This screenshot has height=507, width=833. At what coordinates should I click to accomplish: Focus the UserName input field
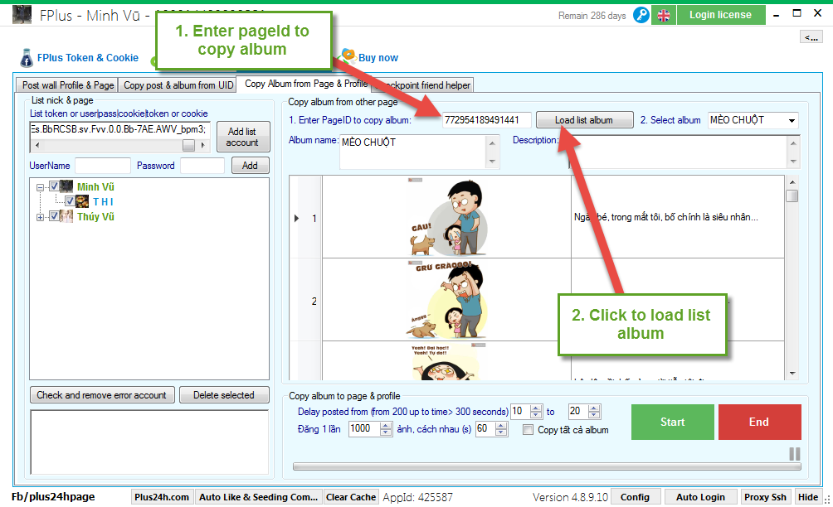click(x=103, y=166)
